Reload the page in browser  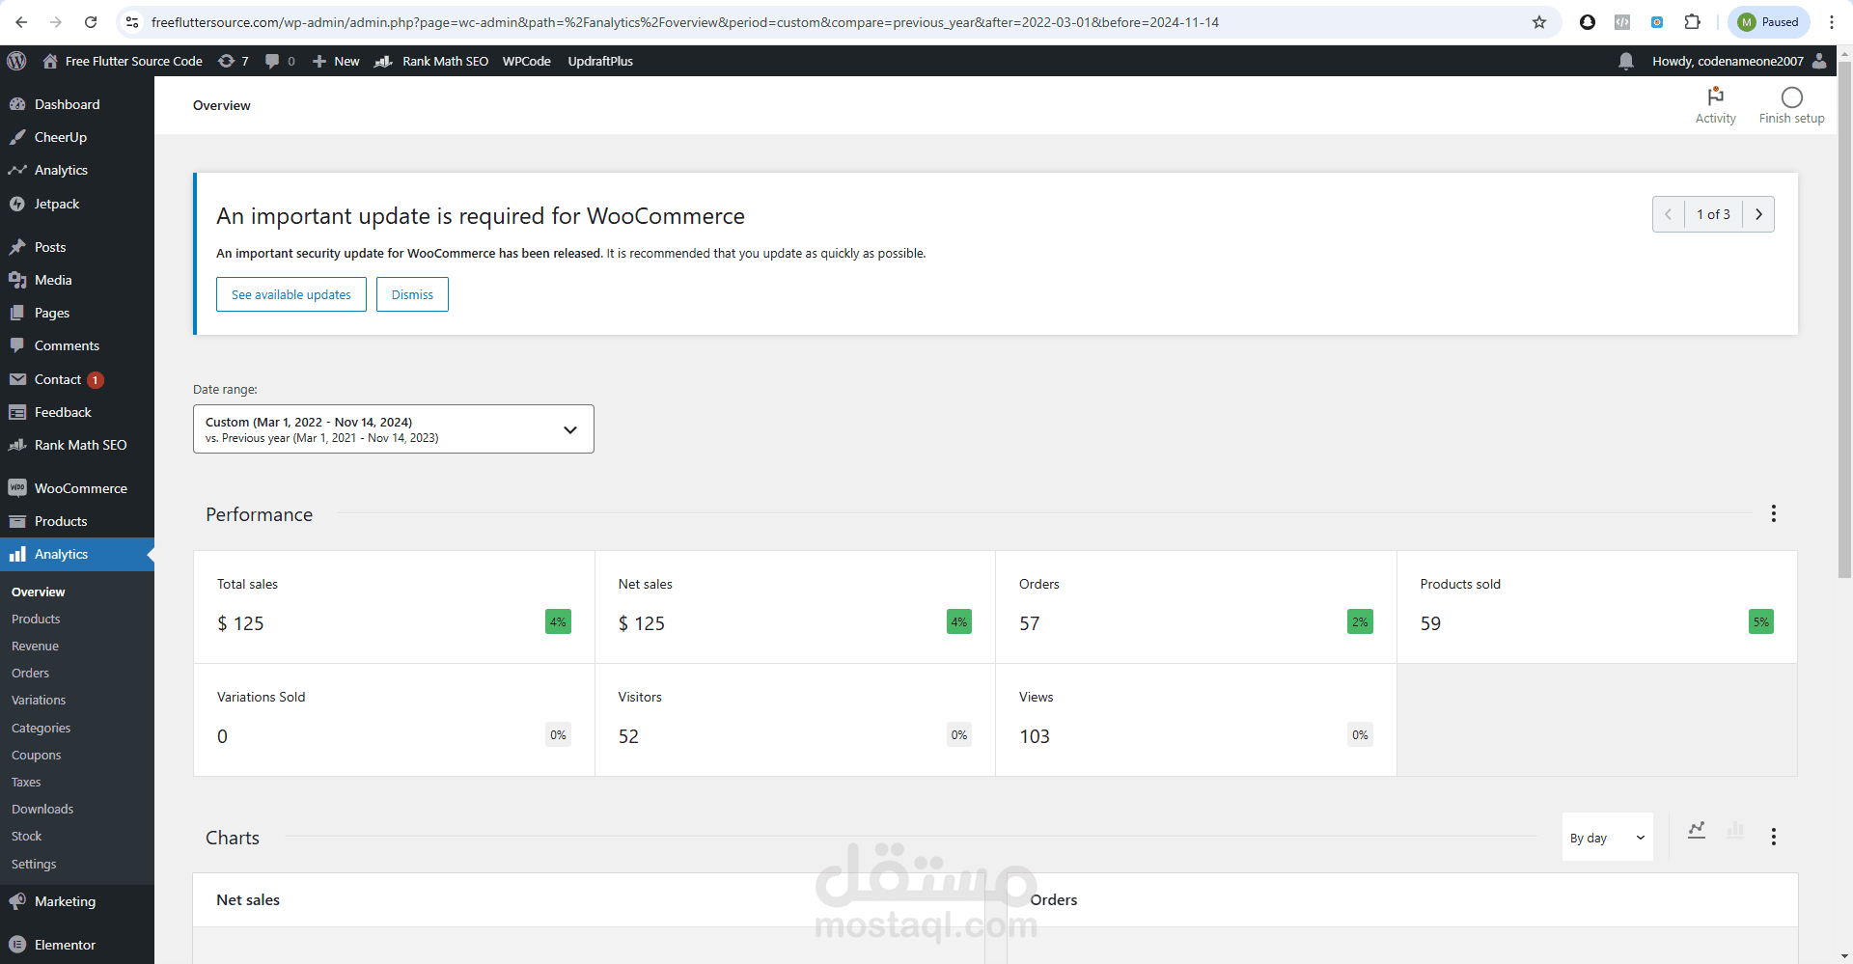point(91,22)
